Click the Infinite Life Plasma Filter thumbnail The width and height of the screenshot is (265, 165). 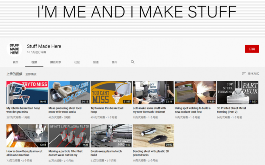tap(69, 136)
